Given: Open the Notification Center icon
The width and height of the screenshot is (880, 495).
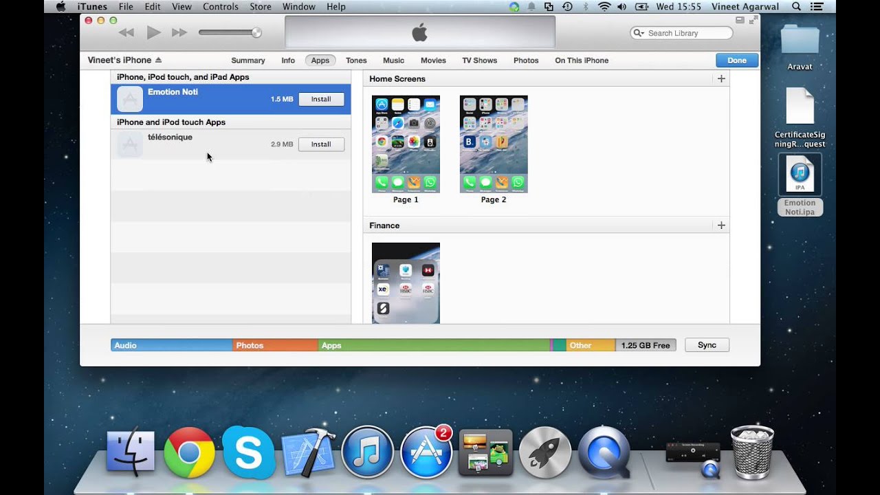Looking at the screenshot, I should pos(817,6).
